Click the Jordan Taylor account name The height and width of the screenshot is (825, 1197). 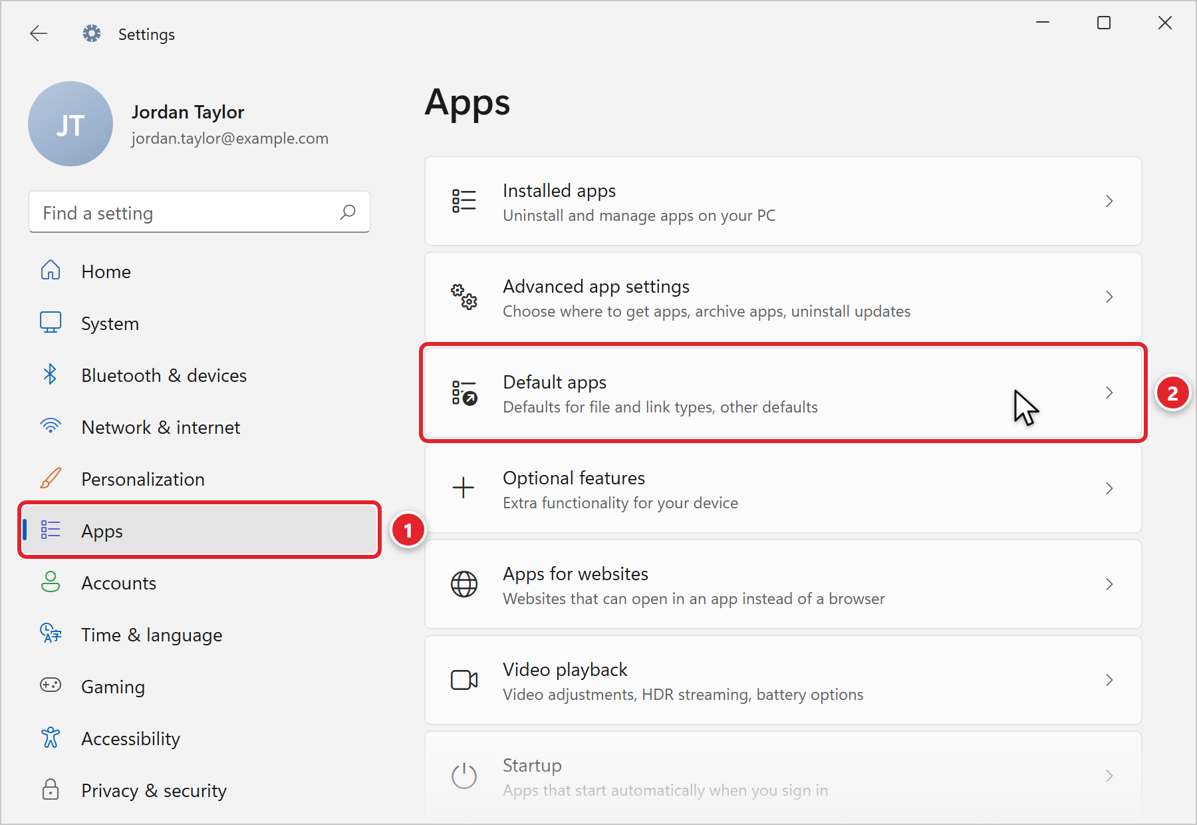(188, 112)
